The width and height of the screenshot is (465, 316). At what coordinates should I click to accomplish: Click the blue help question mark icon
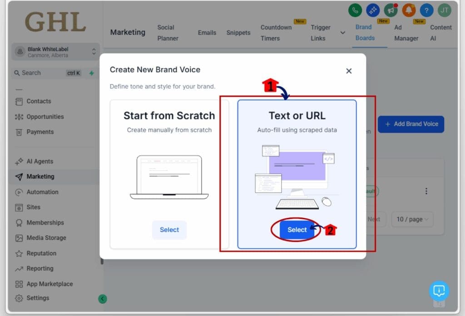426,10
